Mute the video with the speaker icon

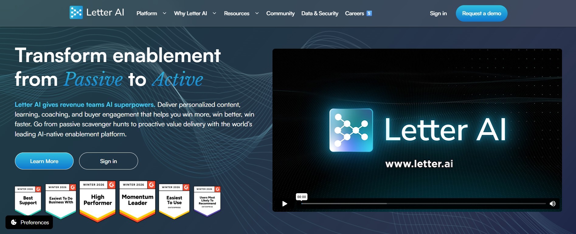(553, 204)
